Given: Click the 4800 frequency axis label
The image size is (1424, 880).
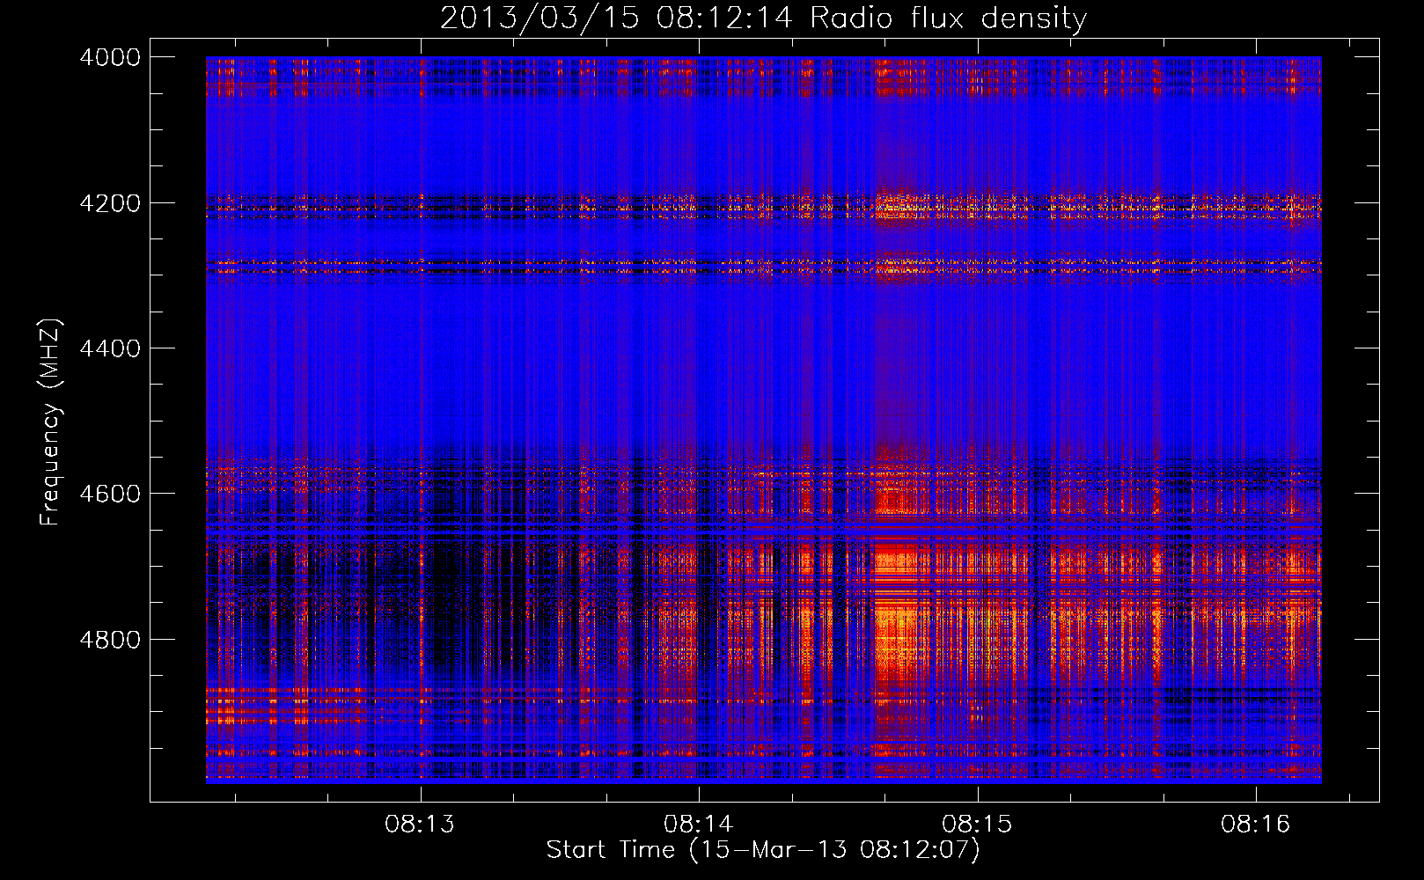Looking at the screenshot, I should (x=110, y=640).
